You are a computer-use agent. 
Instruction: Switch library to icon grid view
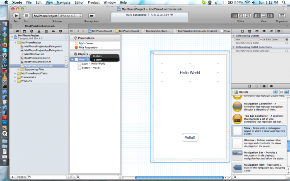click(x=282, y=92)
